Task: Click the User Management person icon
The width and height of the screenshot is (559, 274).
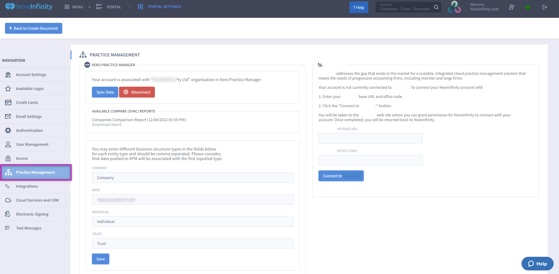Action: [8, 144]
